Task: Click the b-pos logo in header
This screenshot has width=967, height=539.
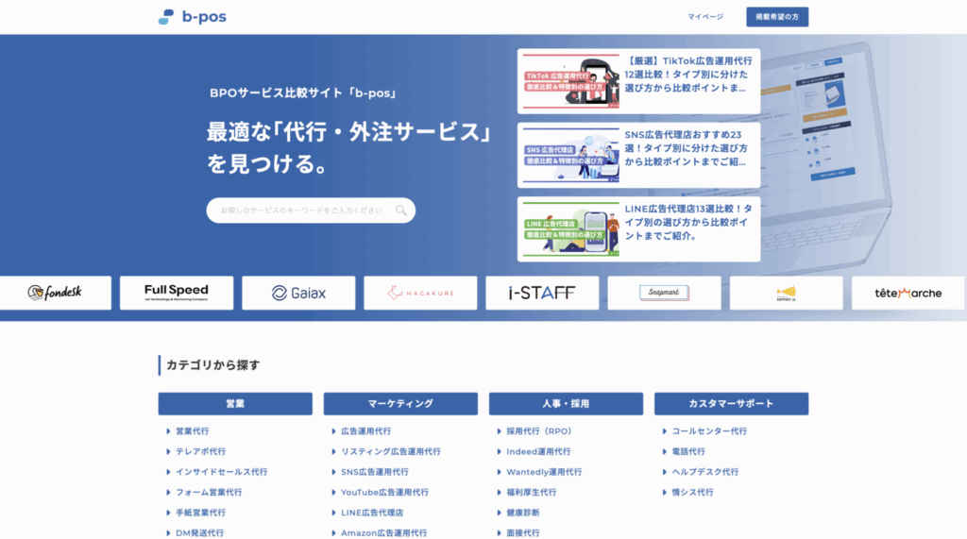Action: click(192, 17)
